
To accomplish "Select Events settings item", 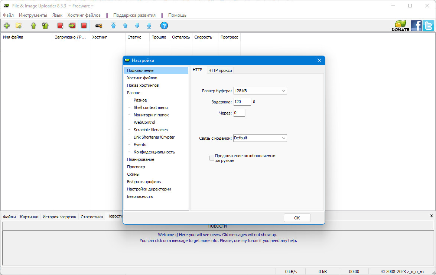I will [x=140, y=145].
